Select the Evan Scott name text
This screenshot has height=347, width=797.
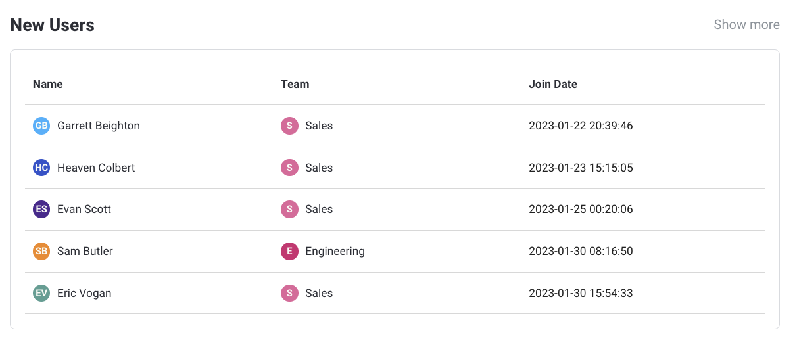coord(84,209)
